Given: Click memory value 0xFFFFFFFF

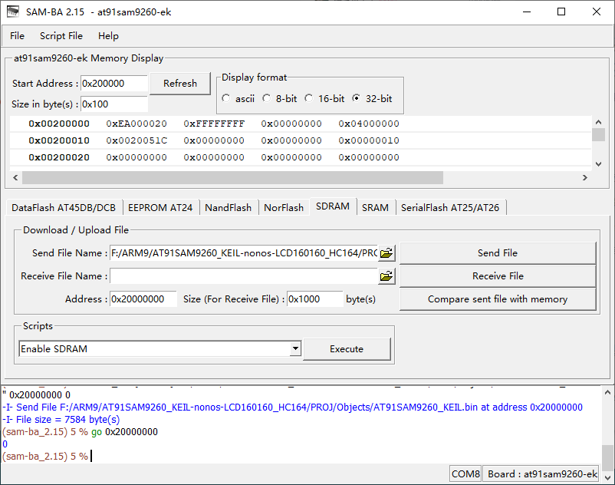Looking at the screenshot, I should coord(214,124).
